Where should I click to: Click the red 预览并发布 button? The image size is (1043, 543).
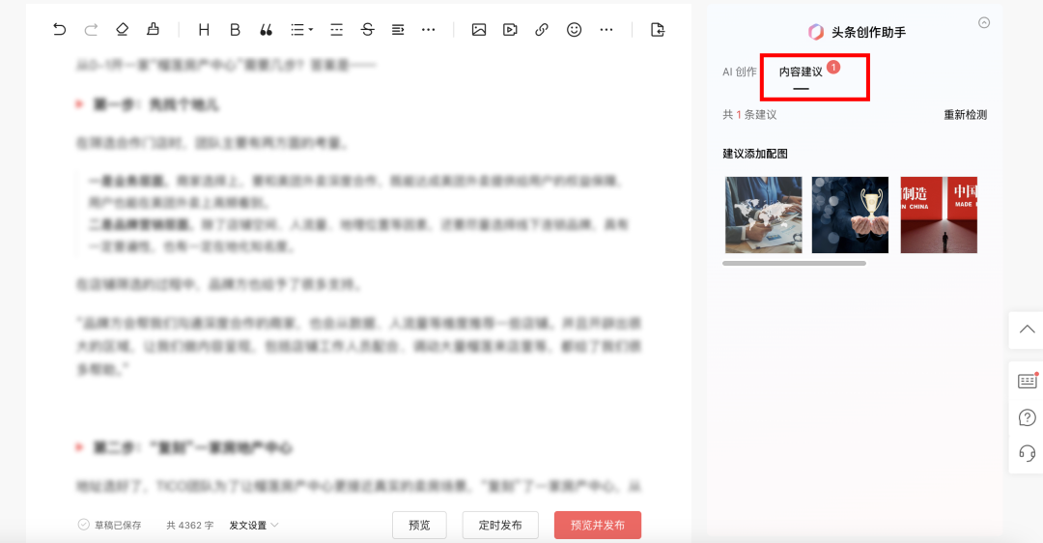point(597,526)
